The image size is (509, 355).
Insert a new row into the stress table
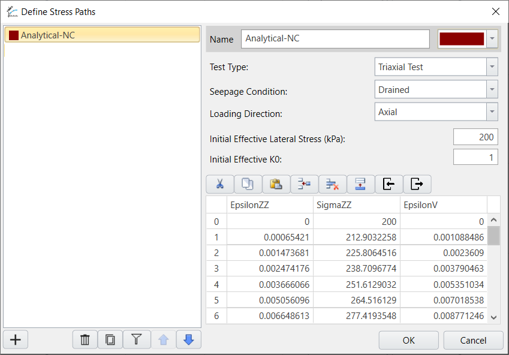point(304,184)
